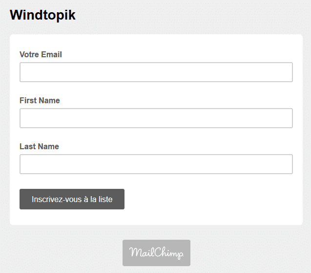Viewport: 311px width, 273px height.
Task: Open the MailChimp link below the form
Action: tap(156, 253)
